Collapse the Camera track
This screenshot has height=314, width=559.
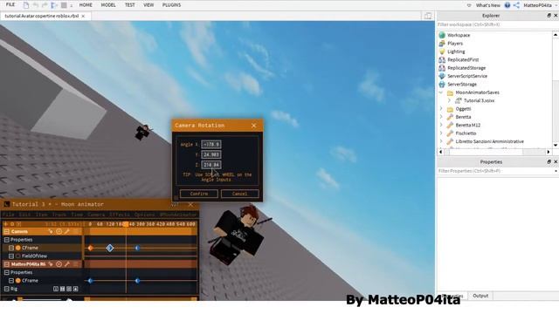tap(6, 231)
